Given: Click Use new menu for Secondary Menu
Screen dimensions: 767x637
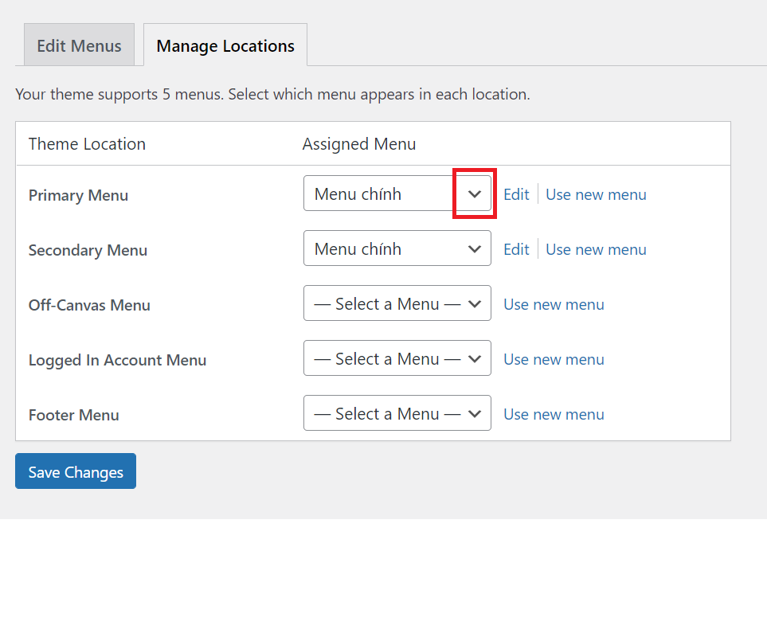Looking at the screenshot, I should tap(596, 249).
